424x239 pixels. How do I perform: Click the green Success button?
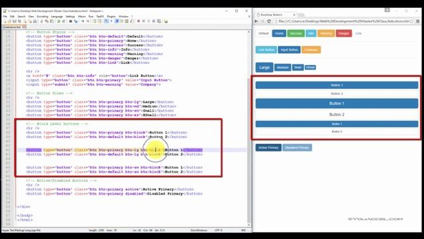coord(296,33)
